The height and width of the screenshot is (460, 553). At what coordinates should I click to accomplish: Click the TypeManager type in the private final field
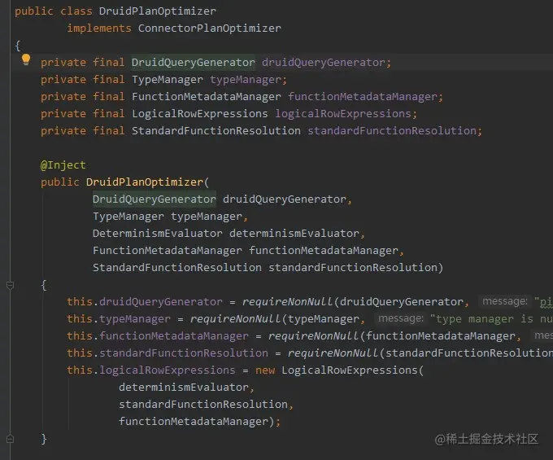(x=168, y=80)
